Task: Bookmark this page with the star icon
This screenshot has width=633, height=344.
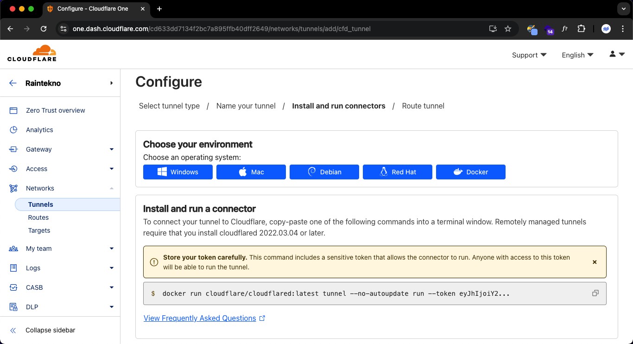Action: (x=508, y=29)
